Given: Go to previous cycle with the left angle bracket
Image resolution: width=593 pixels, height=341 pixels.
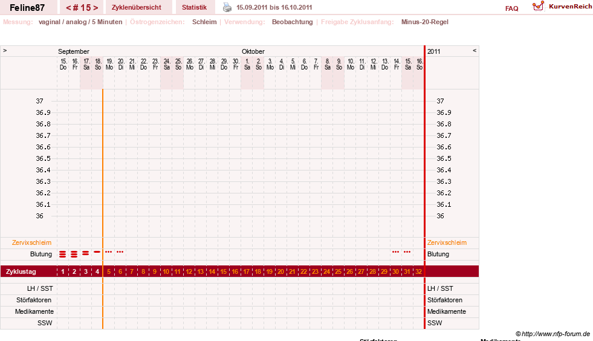Looking at the screenshot, I should tap(68, 8).
